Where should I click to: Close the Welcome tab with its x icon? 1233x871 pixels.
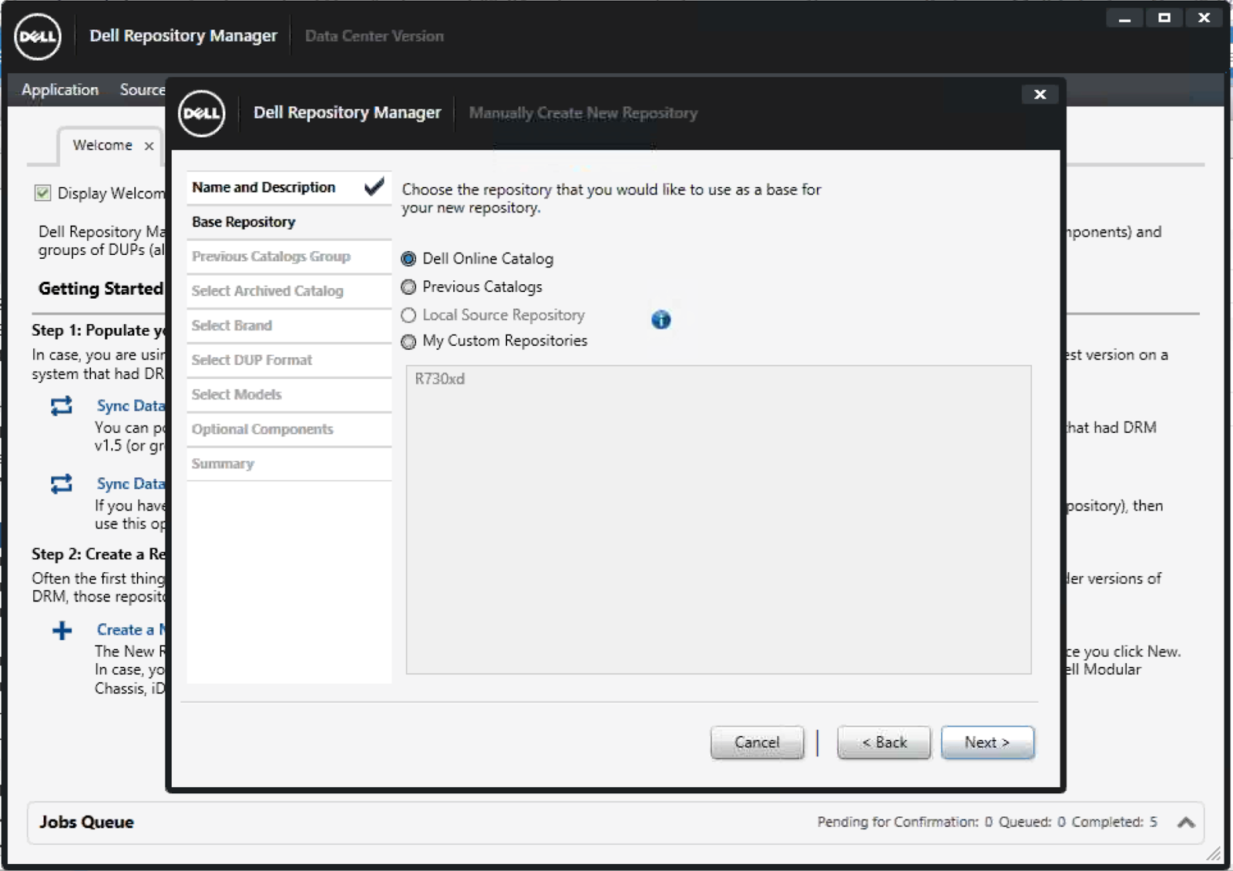coord(148,145)
